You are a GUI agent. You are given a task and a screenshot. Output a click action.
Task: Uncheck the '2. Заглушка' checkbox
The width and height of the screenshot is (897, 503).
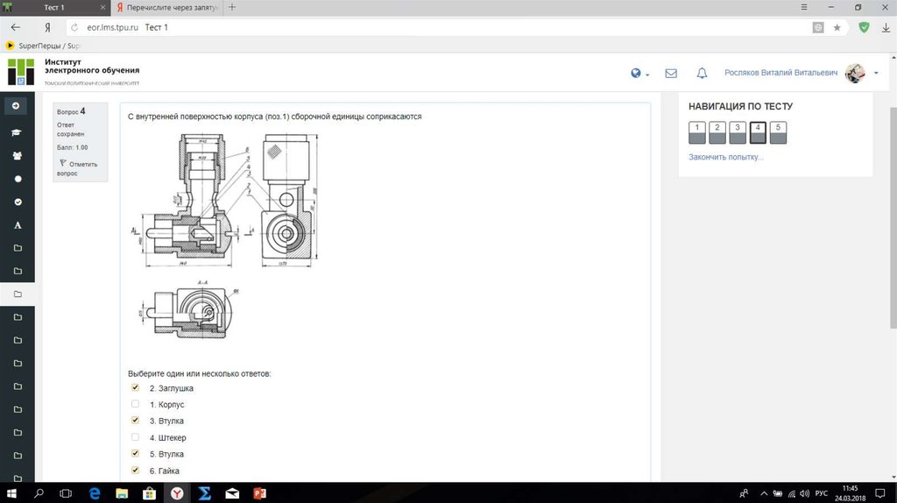(x=135, y=387)
